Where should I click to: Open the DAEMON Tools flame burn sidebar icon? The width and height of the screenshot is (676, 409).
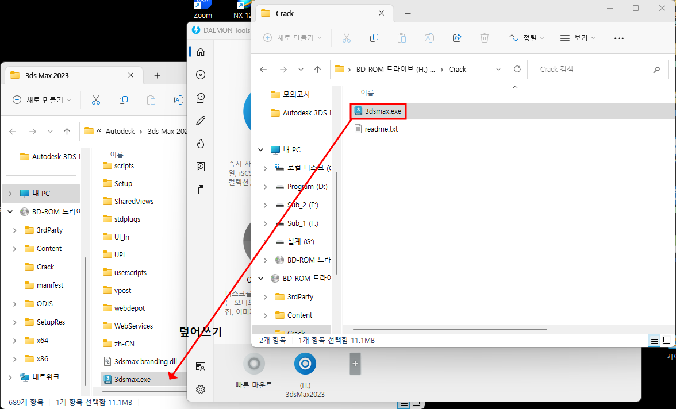[201, 144]
